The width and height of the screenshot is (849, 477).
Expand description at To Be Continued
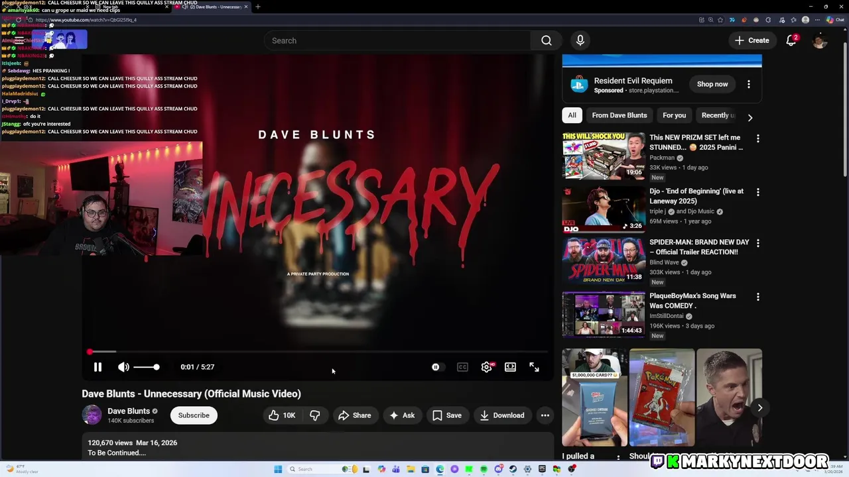pos(117,453)
